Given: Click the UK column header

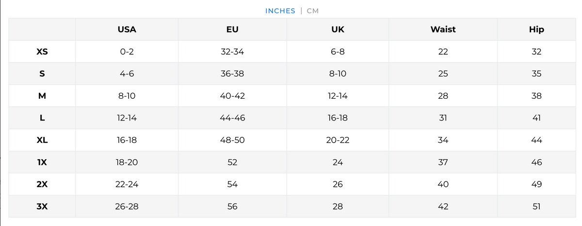Looking at the screenshot, I should (338, 30).
